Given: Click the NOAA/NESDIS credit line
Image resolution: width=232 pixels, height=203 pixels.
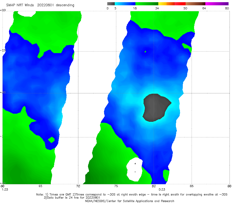Looking at the screenshot, I should [x=129, y=201].
